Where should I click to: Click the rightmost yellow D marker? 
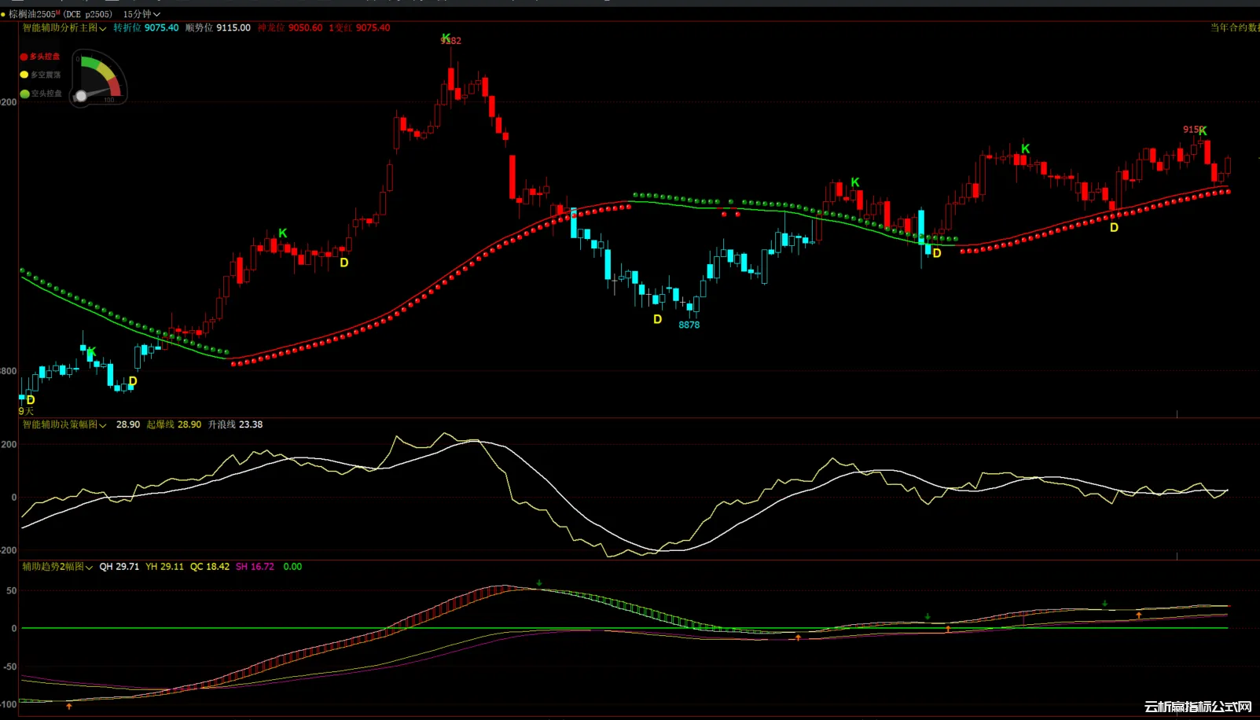1114,228
